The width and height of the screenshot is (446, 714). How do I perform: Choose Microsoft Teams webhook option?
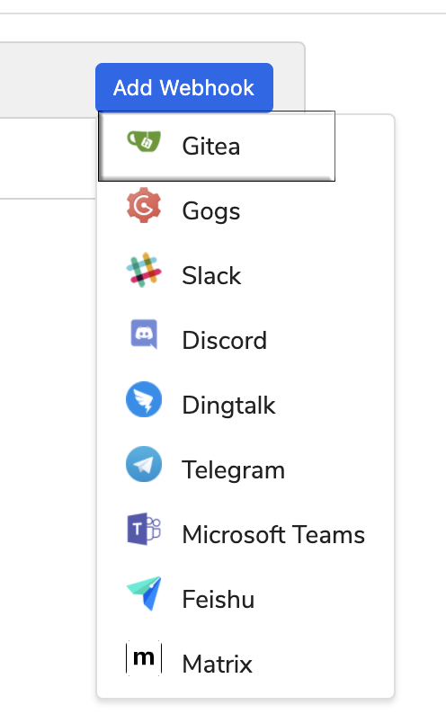tap(245, 534)
